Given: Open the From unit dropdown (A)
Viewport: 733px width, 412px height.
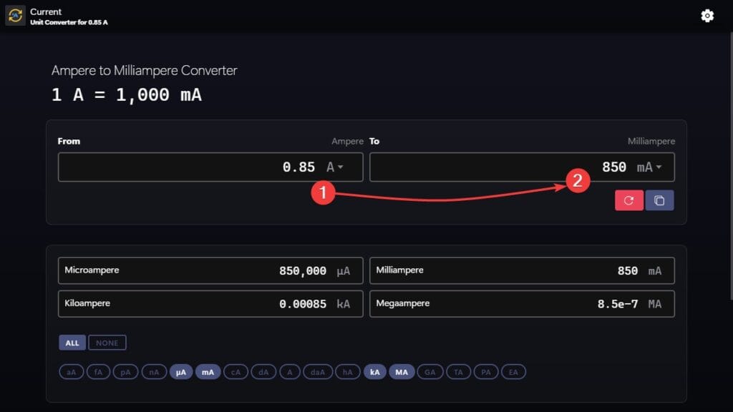Looking at the screenshot, I should (x=335, y=167).
